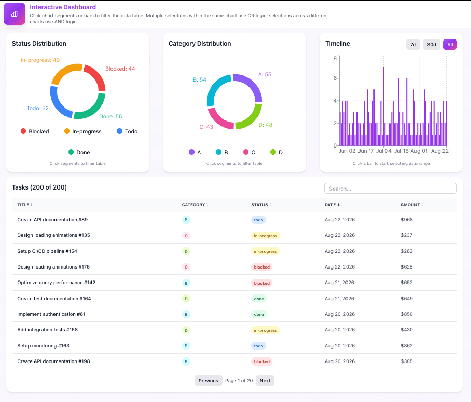Click done pill for Create test documentation #164
The width and height of the screenshot is (471, 402).
tap(259, 299)
